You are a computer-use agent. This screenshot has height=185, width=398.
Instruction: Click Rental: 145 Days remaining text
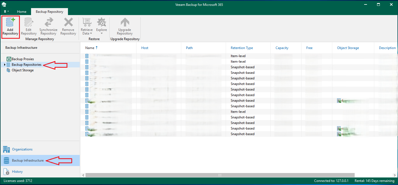click(375, 181)
